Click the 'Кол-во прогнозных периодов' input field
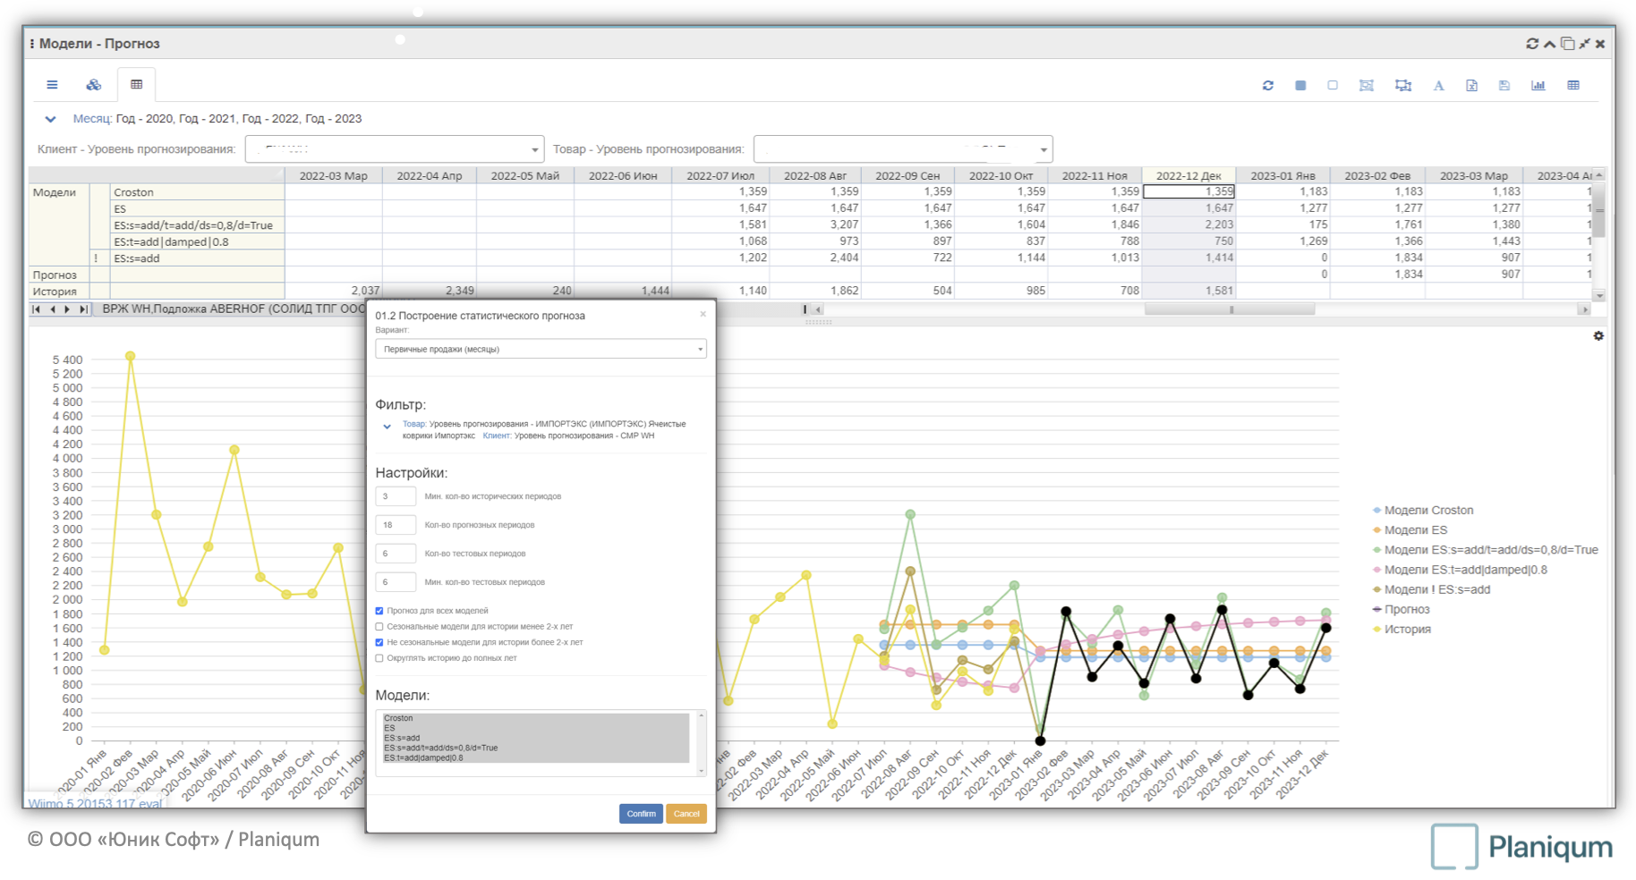 tap(395, 525)
